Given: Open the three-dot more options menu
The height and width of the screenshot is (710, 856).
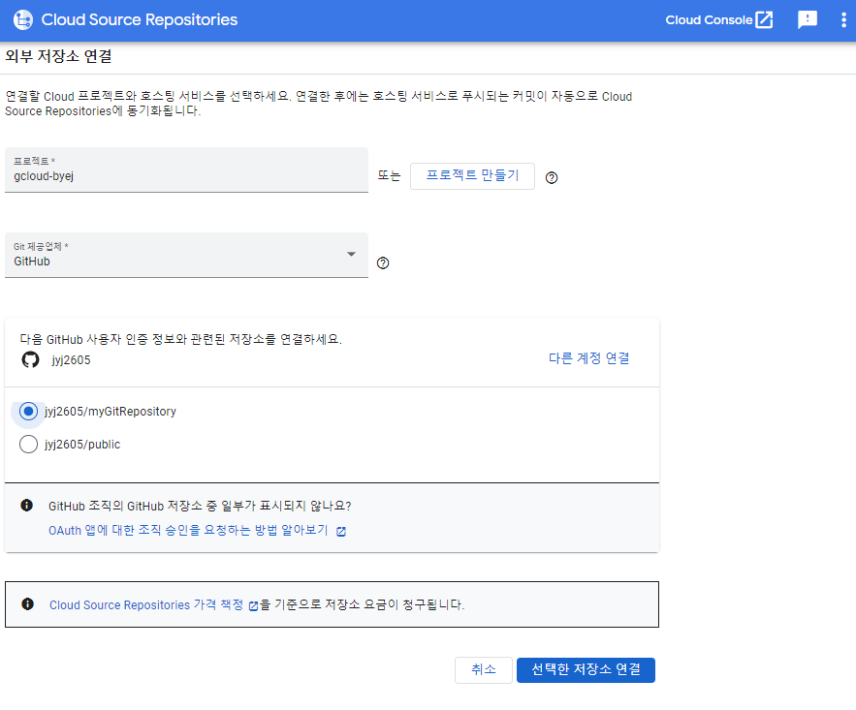Looking at the screenshot, I should pyautogui.click(x=843, y=19).
